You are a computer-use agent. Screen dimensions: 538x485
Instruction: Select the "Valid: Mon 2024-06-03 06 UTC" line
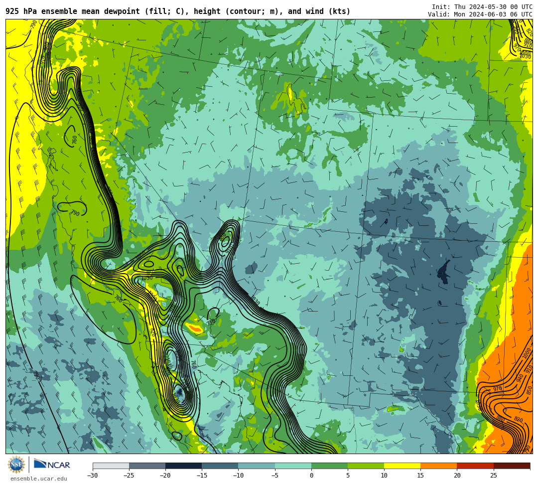click(480, 14)
